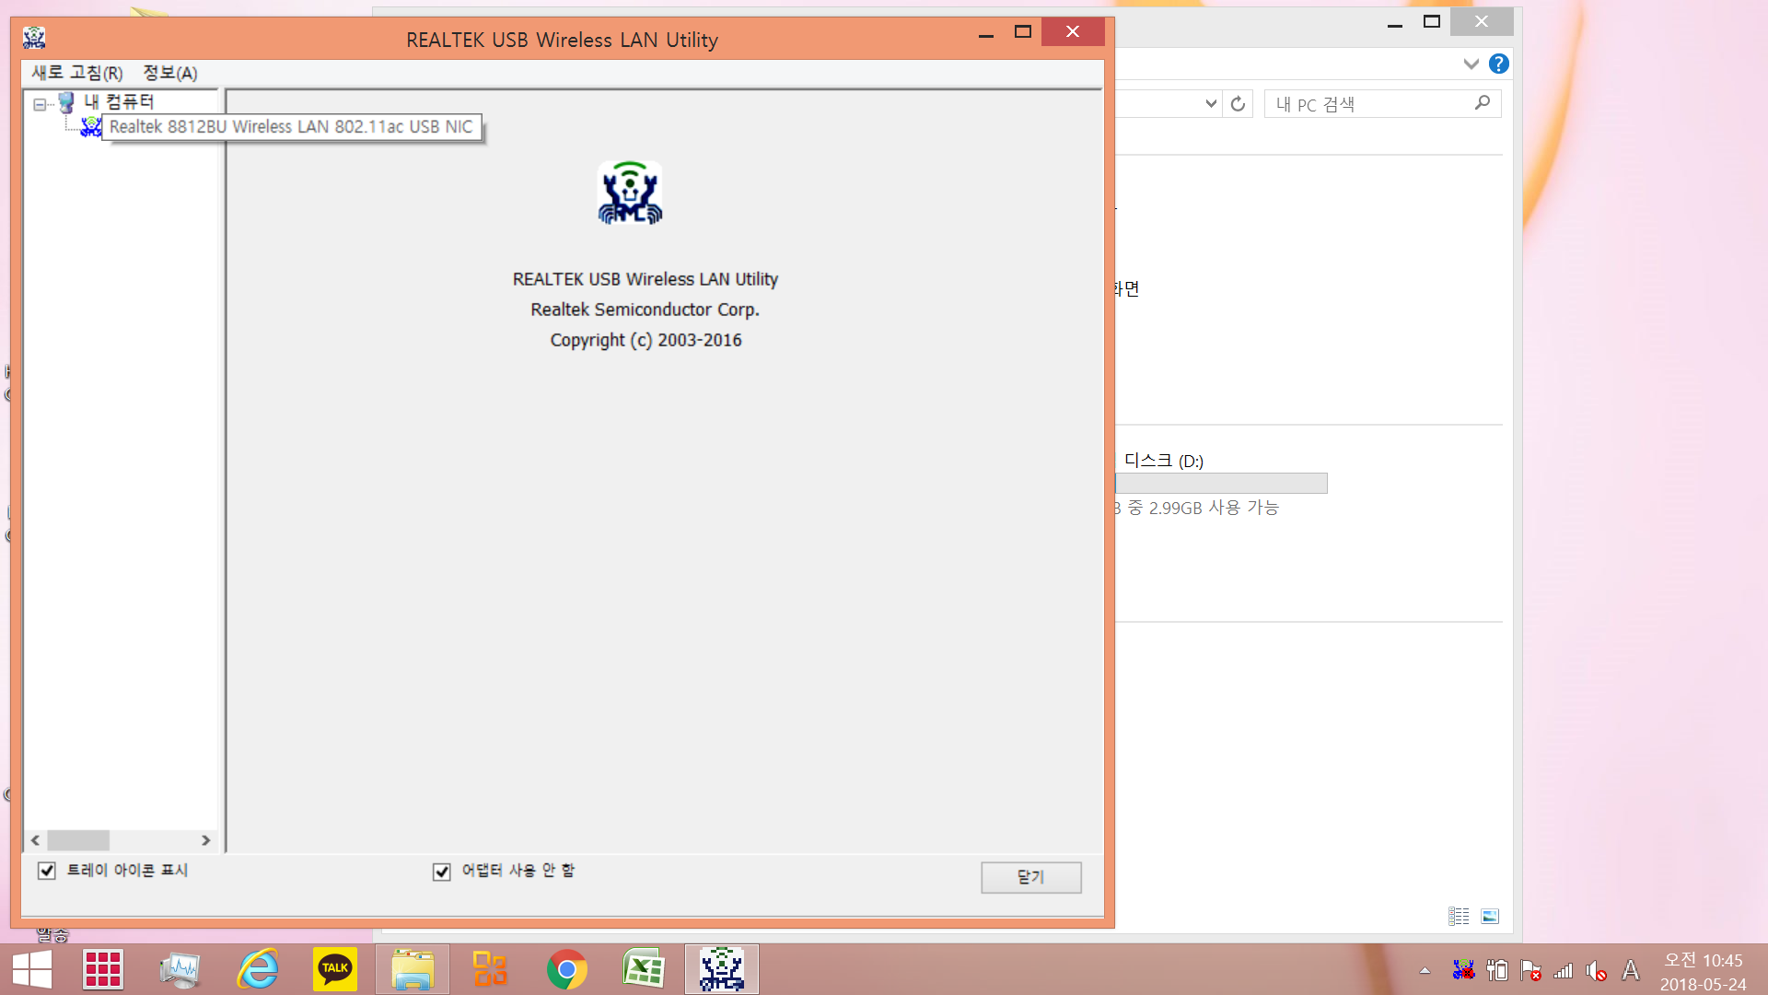Show hidden system tray icons
Viewport: 1768px width, 995px height.
tap(1425, 970)
